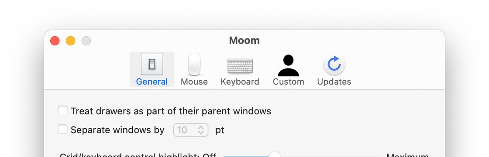Open the General light switch icon
This screenshot has width=489, height=157.
(152, 64)
